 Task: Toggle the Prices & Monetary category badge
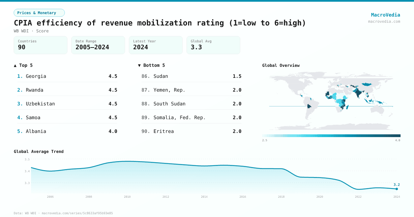39,12
